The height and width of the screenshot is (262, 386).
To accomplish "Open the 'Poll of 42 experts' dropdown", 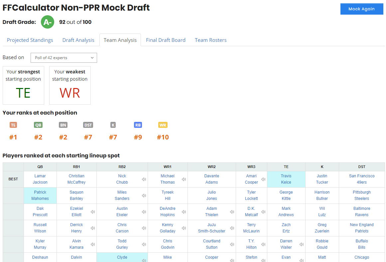I will point(64,58).
